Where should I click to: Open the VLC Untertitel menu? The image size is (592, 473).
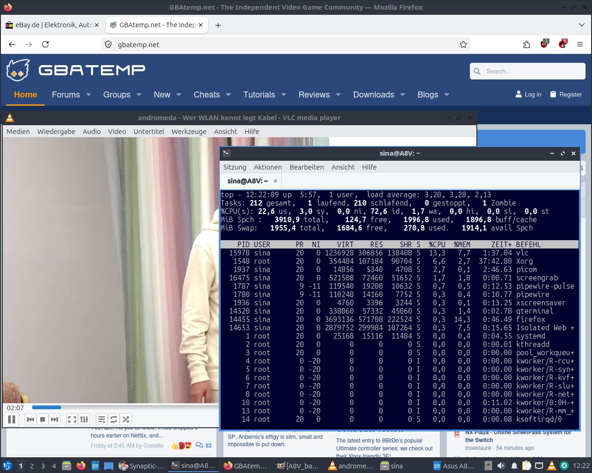[149, 132]
